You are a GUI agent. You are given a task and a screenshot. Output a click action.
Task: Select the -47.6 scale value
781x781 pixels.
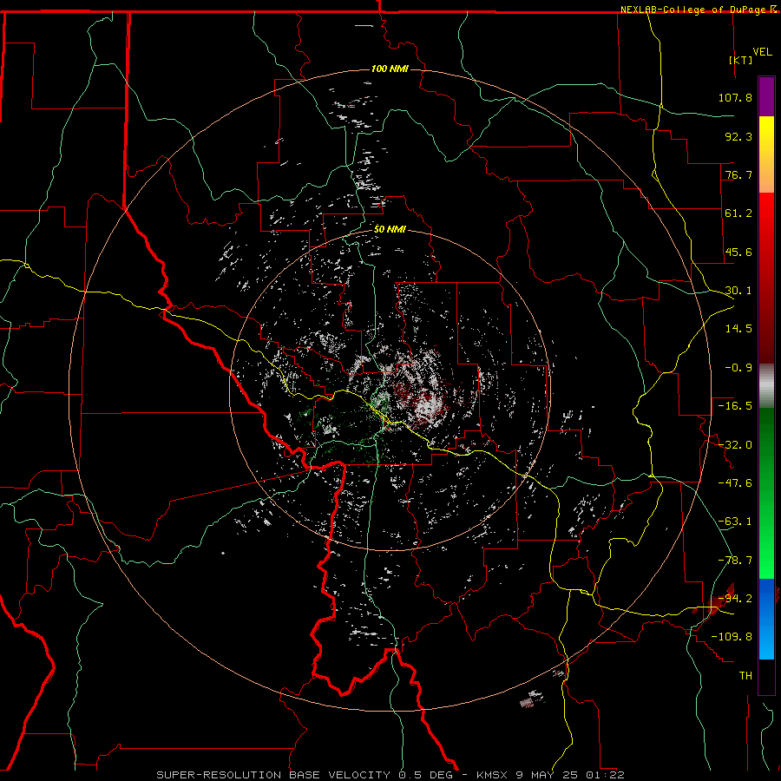[x=735, y=483]
